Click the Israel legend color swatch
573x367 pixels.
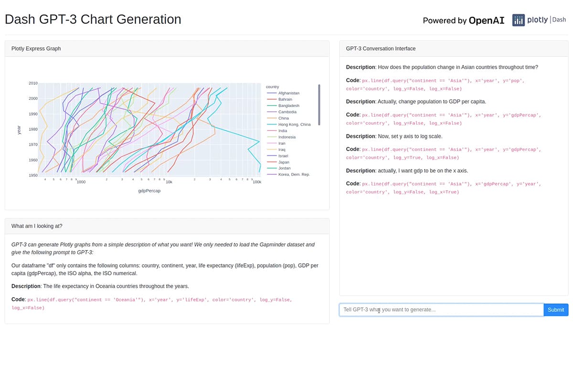coord(272,156)
